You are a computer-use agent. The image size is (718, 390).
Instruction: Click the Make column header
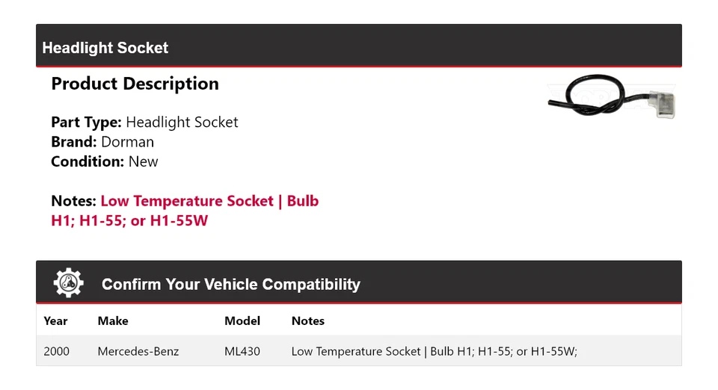coord(113,321)
